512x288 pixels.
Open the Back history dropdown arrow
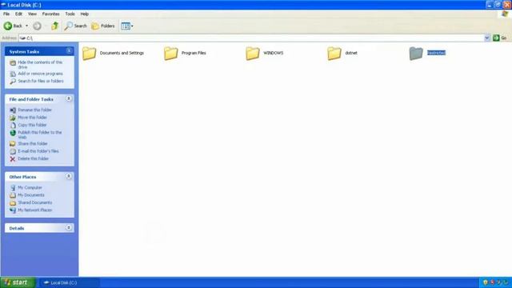[26, 26]
